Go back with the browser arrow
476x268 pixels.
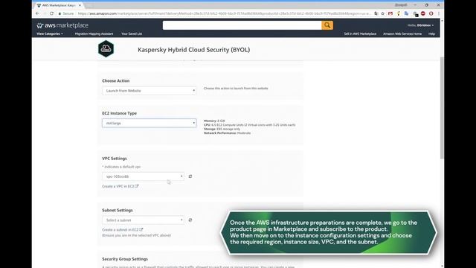point(37,13)
